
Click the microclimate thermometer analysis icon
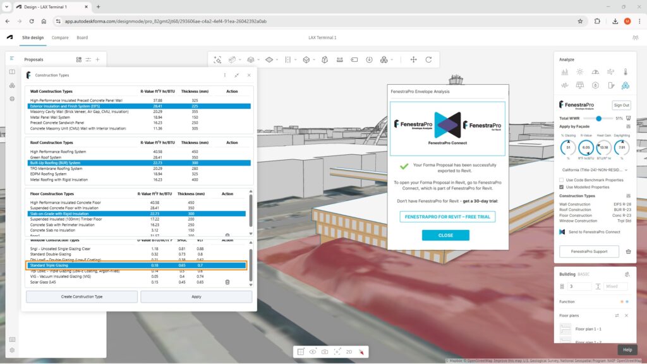[626, 72]
